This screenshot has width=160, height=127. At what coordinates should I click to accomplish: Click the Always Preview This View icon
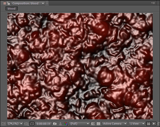pos(4,123)
